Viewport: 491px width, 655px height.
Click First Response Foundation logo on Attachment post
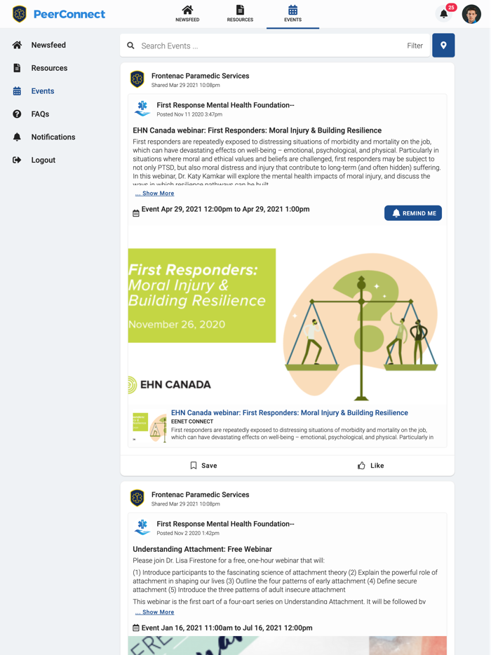click(x=142, y=527)
